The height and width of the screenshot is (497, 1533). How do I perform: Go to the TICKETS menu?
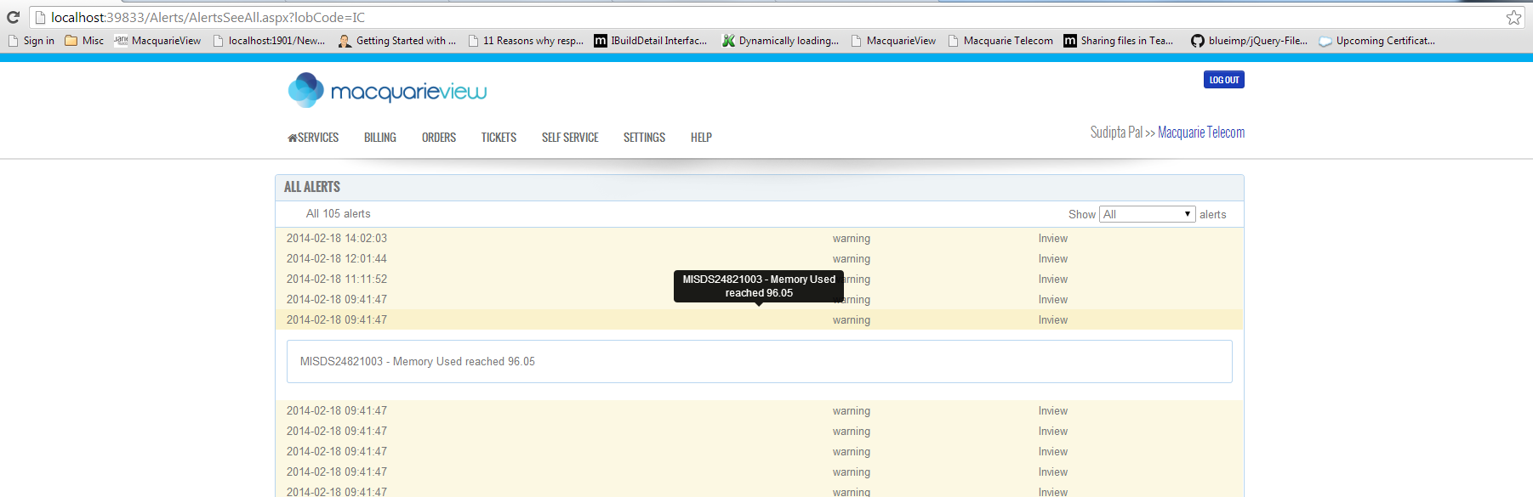click(499, 138)
